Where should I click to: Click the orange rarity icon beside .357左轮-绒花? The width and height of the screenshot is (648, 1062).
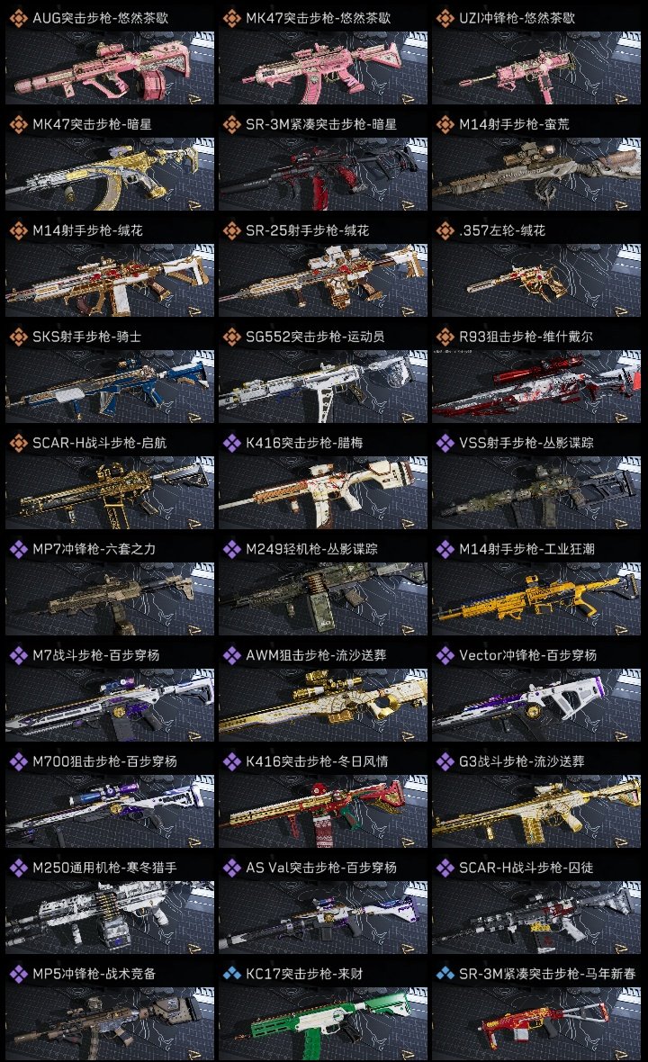pos(445,230)
